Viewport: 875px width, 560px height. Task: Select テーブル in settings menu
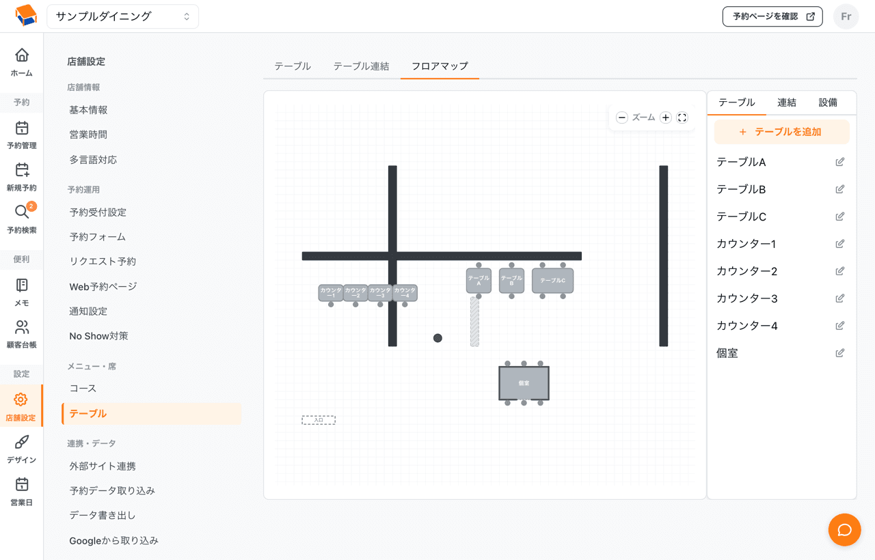pyautogui.click(x=151, y=414)
